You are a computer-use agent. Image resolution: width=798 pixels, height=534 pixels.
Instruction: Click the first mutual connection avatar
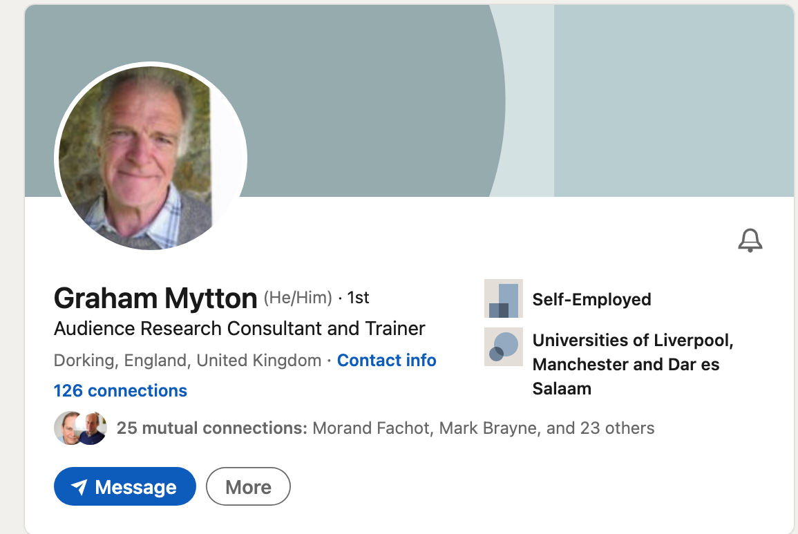67,428
